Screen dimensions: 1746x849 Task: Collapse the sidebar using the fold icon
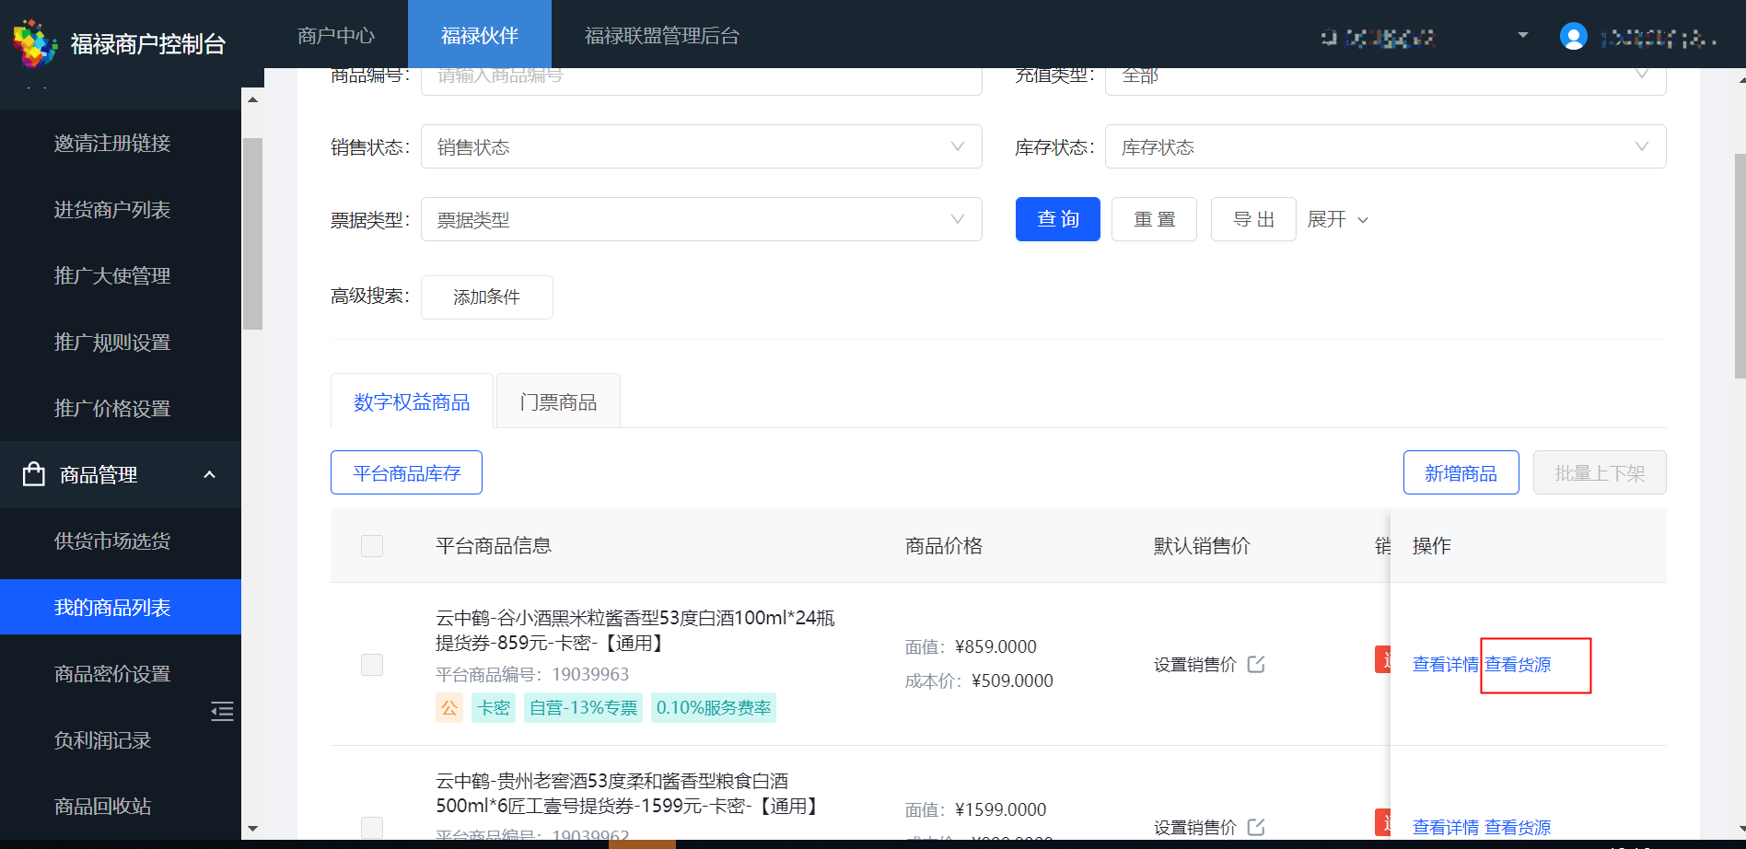(222, 712)
